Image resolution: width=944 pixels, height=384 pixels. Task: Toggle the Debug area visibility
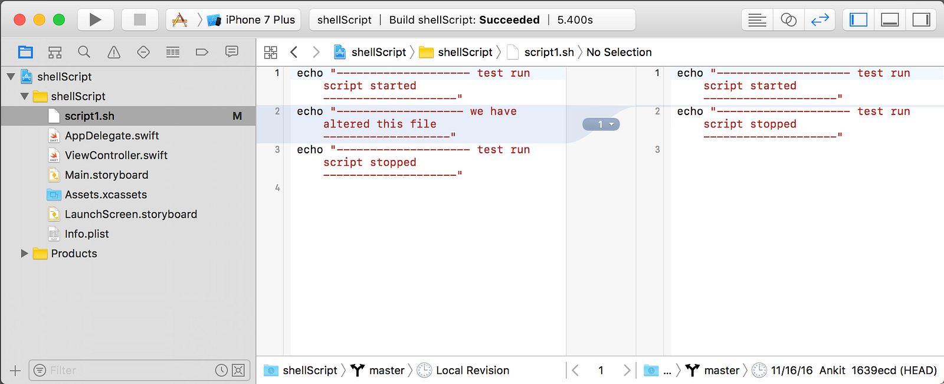tap(890, 19)
